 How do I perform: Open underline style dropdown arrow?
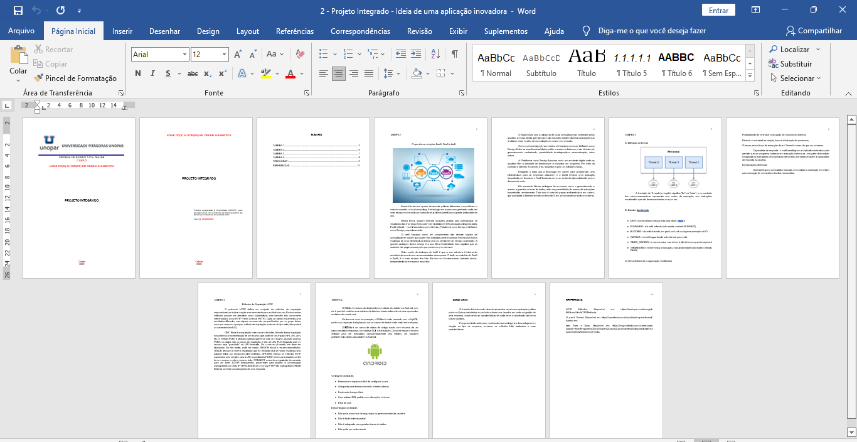pyautogui.click(x=178, y=73)
